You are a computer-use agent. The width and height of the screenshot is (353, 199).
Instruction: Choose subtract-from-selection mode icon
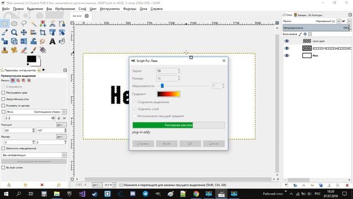click(x=24, y=81)
